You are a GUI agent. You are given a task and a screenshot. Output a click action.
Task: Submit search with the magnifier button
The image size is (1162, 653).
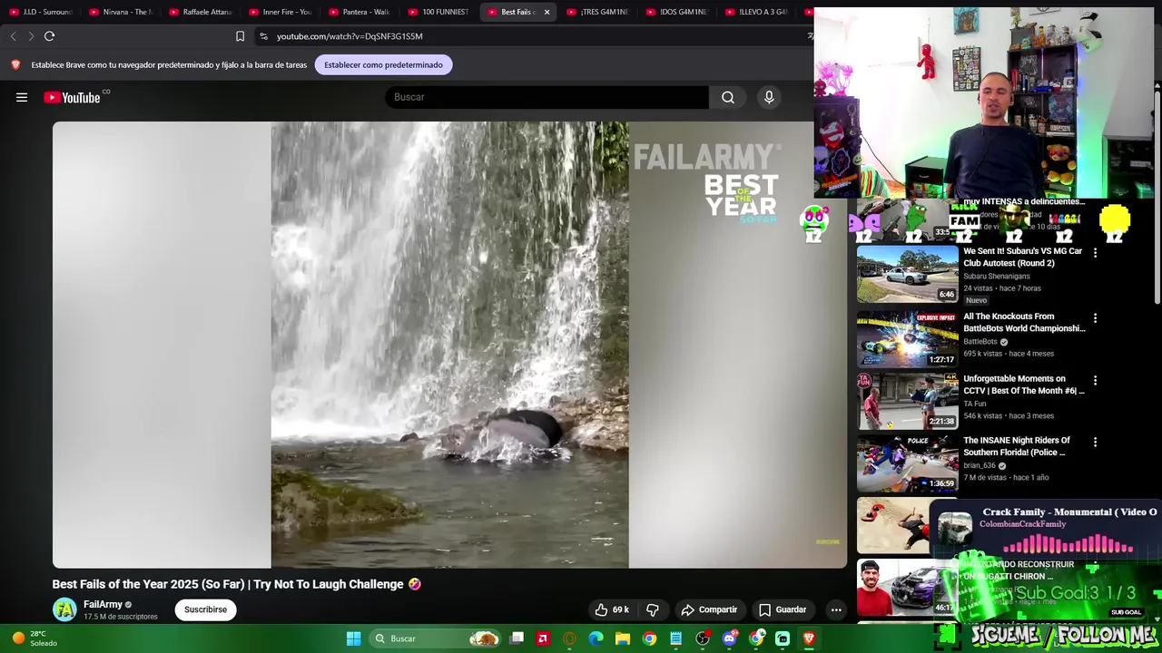(728, 97)
